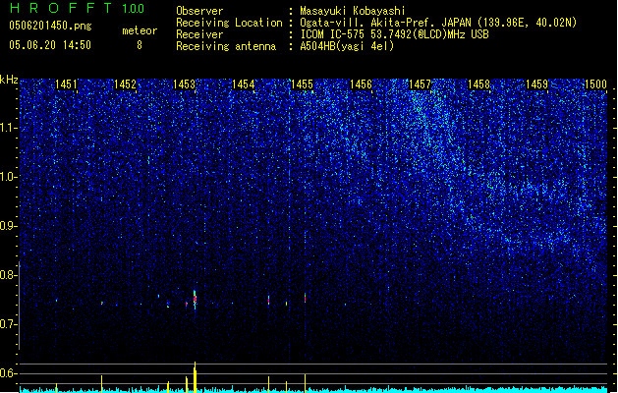Select the Ogata-vill. Akita-Pref. JAPAN location text
The width and height of the screenshot is (618, 393).
[x=438, y=23]
